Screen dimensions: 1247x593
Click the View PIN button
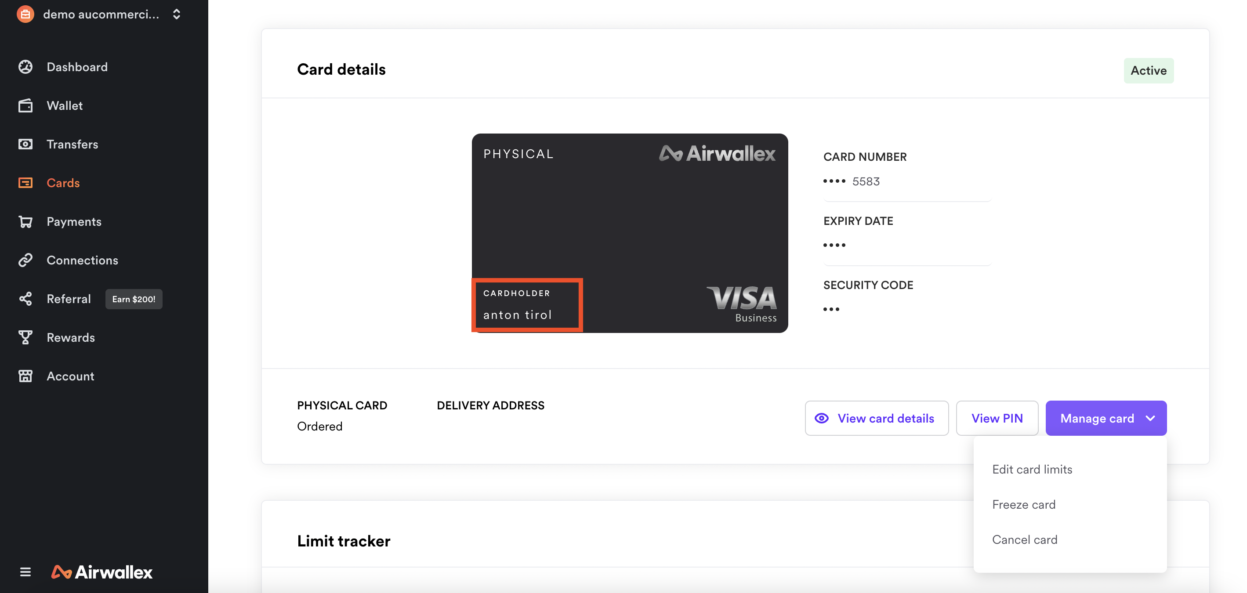click(997, 417)
